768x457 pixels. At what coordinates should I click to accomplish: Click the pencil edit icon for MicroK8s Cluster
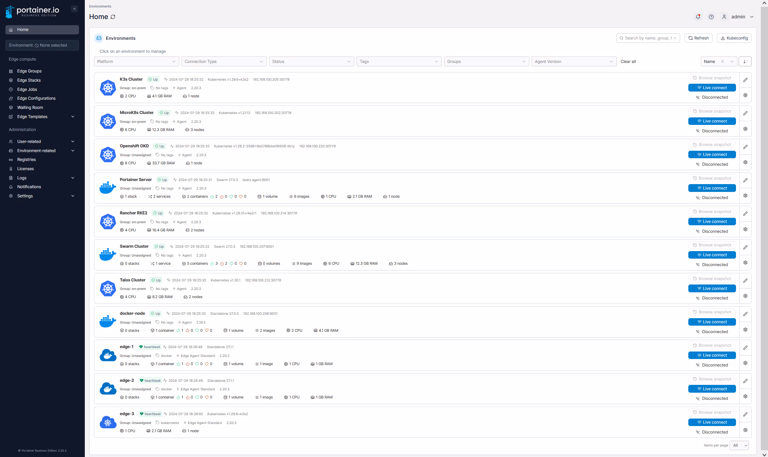click(x=745, y=113)
